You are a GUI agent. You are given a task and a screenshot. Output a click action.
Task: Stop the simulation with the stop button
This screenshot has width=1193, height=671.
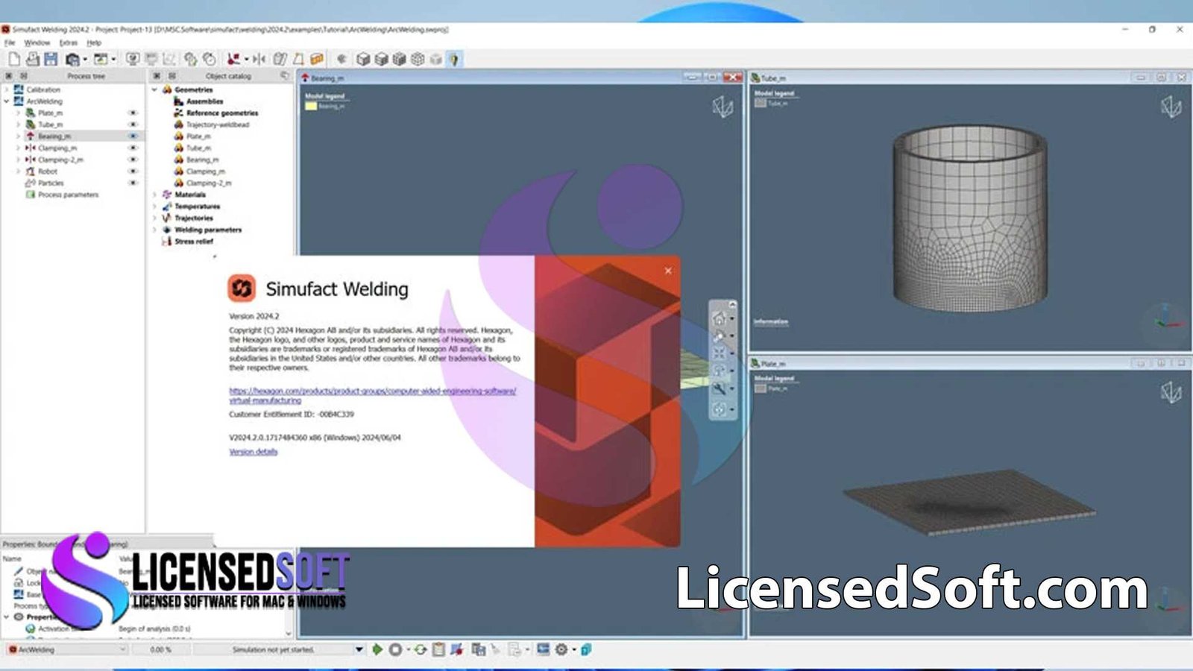click(x=395, y=650)
